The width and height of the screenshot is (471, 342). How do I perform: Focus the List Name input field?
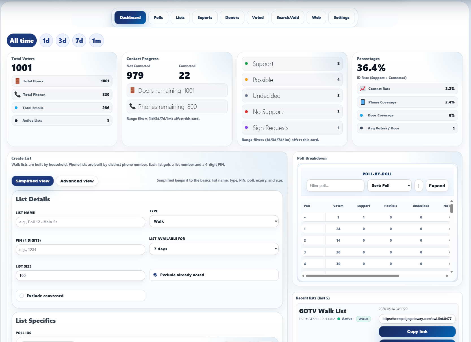click(81, 222)
